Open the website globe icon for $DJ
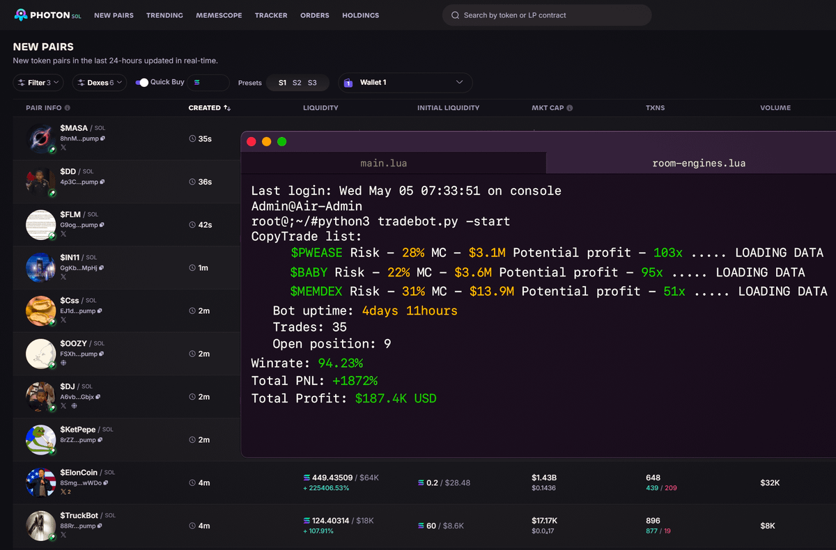Image resolution: width=836 pixels, height=550 pixels. point(74,406)
